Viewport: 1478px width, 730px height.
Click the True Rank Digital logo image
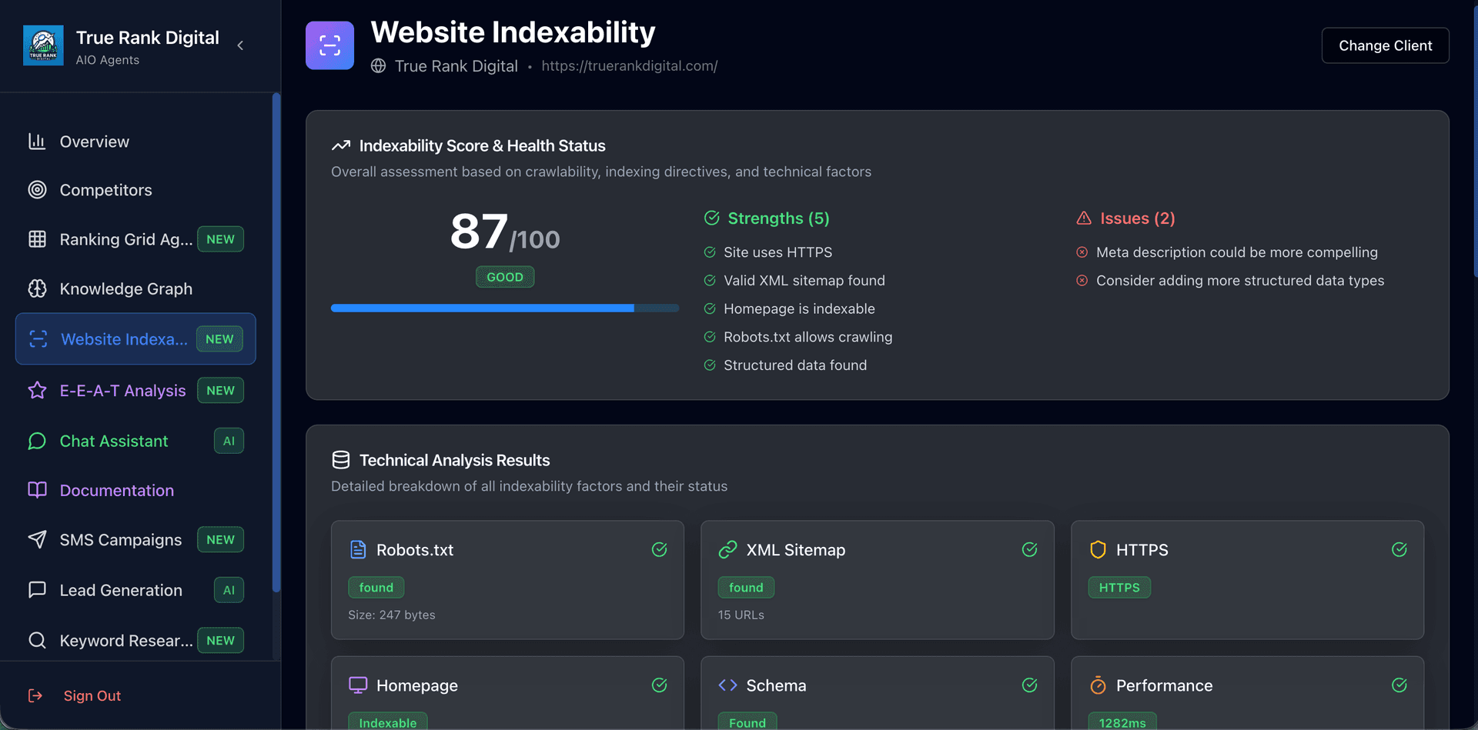pyautogui.click(x=43, y=45)
